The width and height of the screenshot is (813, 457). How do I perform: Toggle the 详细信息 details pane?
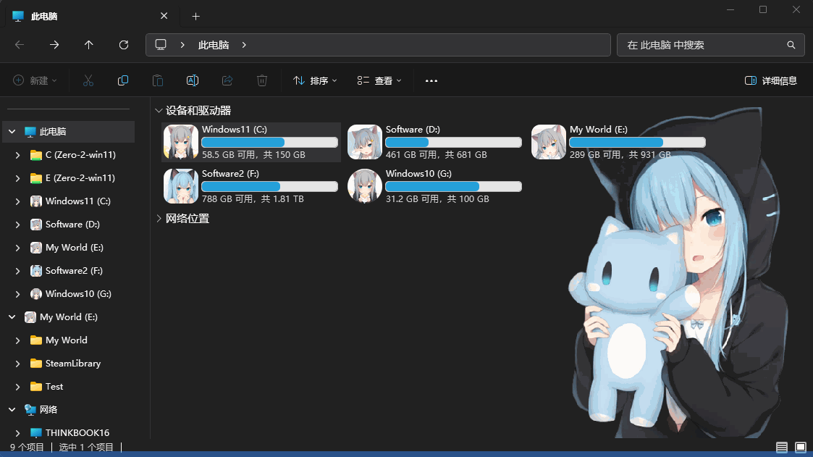click(771, 80)
